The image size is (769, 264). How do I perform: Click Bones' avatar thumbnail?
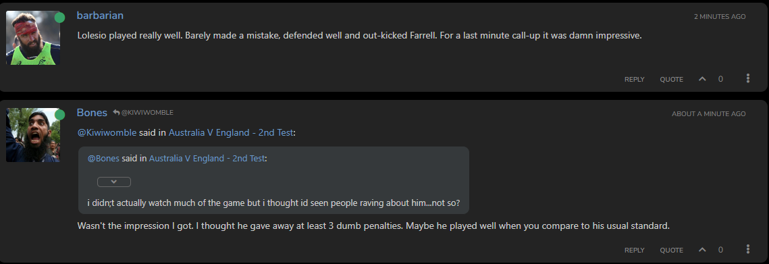point(33,135)
